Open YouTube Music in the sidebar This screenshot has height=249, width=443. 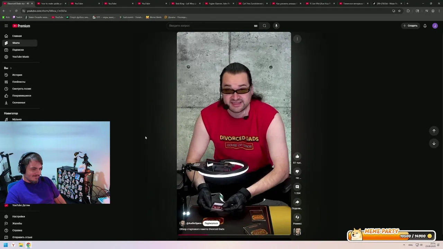point(19,57)
